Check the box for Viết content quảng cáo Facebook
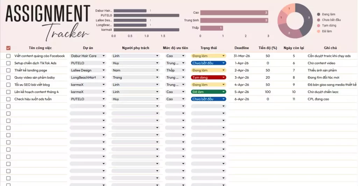Screen dimensions: 358x186 [8, 56]
